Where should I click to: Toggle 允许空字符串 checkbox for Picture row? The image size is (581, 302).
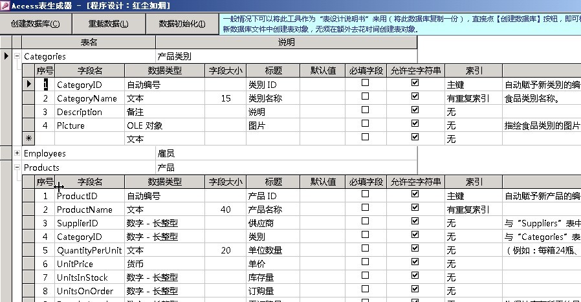click(415, 124)
